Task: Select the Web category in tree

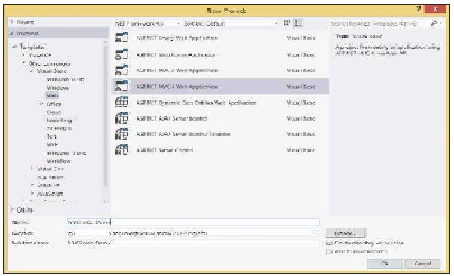Action: (52, 95)
